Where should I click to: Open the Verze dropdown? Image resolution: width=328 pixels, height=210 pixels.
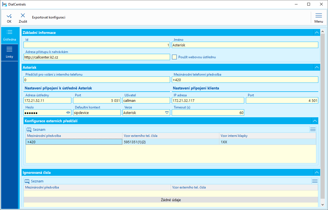point(167,113)
